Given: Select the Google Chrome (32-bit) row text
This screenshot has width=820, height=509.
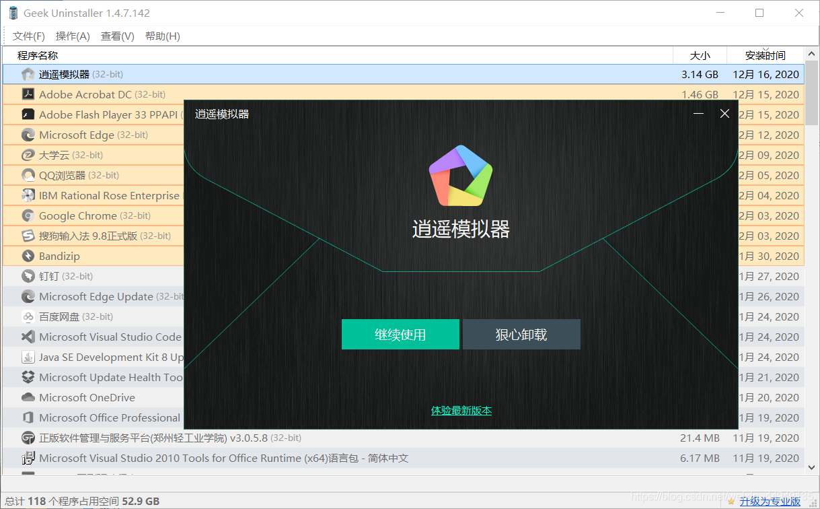Looking at the screenshot, I should tap(95, 215).
